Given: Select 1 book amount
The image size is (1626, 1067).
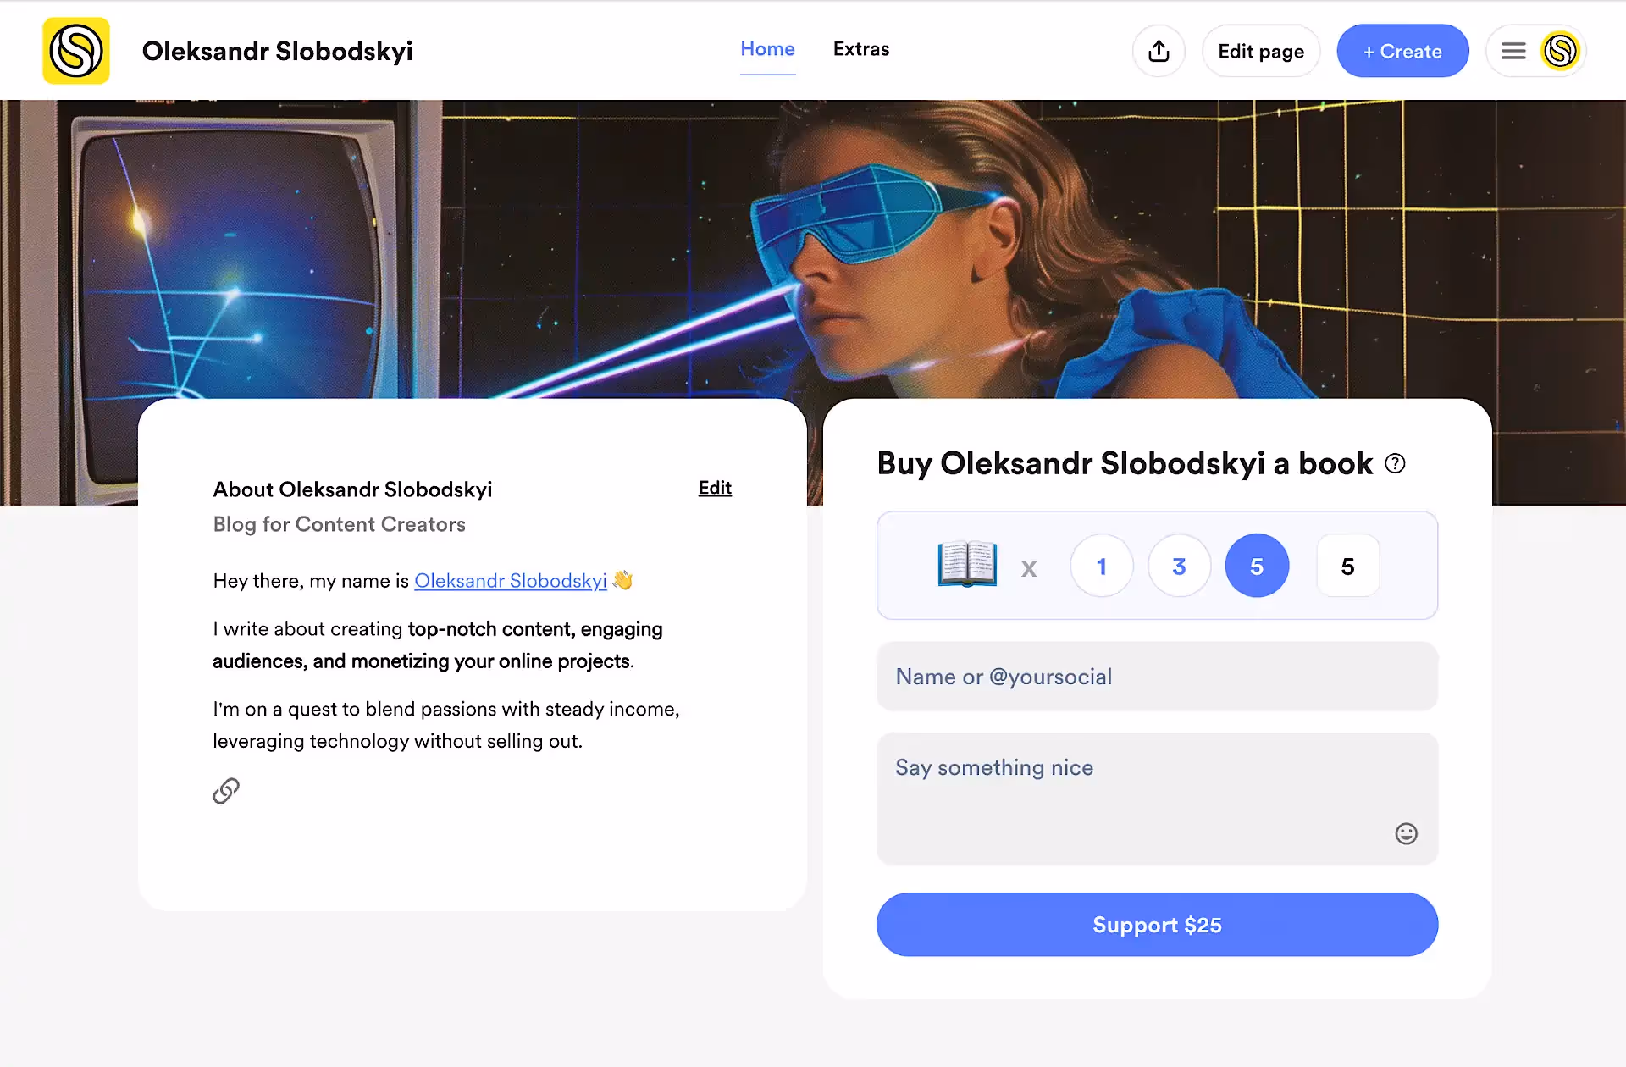Looking at the screenshot, I should [1101, 566].
